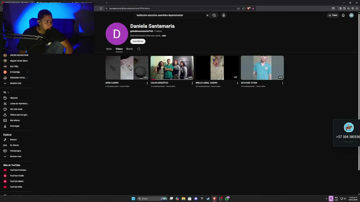Open the CALOR ESPECÍFICO video thumbnail
This screenshot has height=202, width=360.
coord(172,68)
